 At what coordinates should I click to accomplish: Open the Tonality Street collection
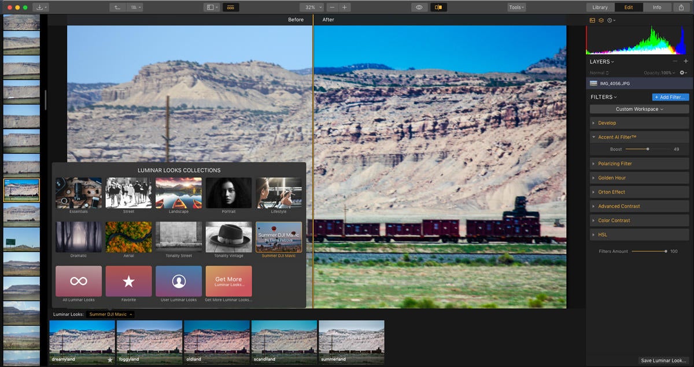pos(179,237)
